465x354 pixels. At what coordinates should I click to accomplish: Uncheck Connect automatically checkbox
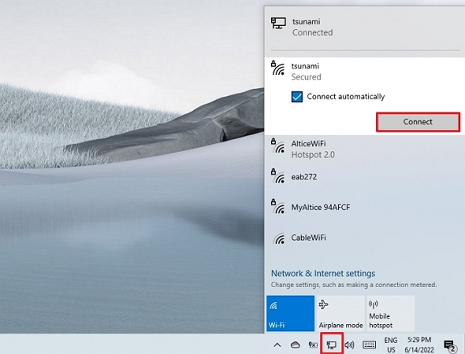click(x=297, y=97)
